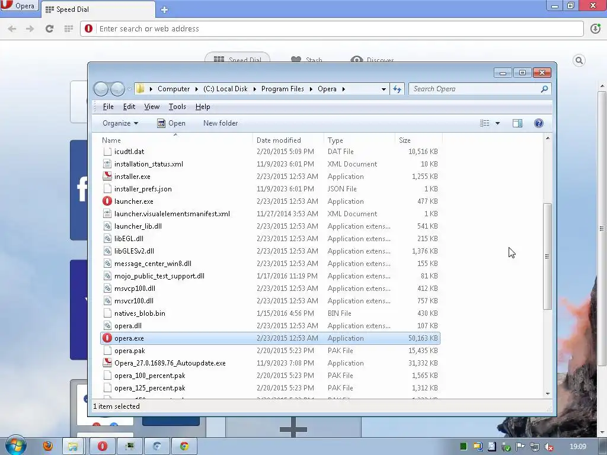
Task: Expand arrow after Computer breadcrumb
Action: tap(197, 89)
